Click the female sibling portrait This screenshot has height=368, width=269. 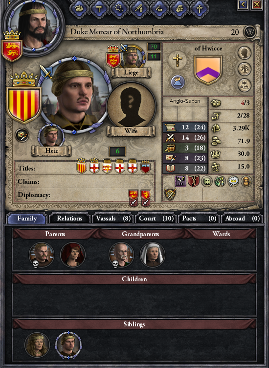coord(37,344)
